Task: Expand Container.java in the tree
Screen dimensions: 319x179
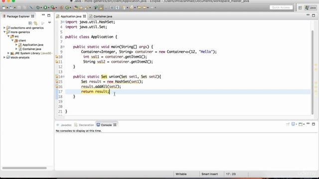Action: 16,49
